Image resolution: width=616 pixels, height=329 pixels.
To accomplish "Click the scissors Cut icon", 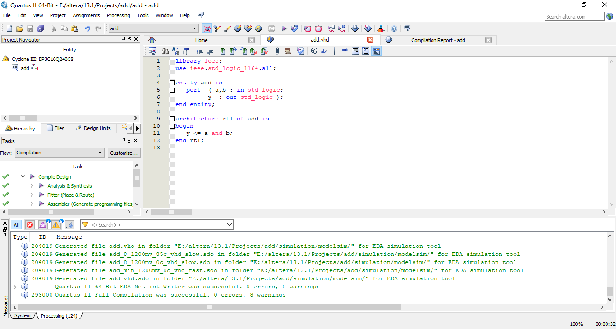I will coord(53,28).
